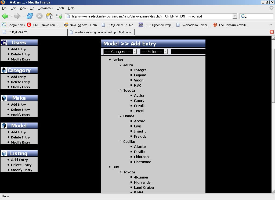Click Highlander under SUV Toyota

tap(143, 182)
